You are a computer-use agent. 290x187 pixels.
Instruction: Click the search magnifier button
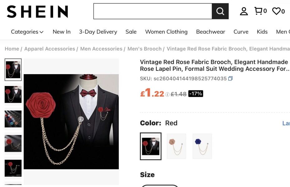pos(220,11)
